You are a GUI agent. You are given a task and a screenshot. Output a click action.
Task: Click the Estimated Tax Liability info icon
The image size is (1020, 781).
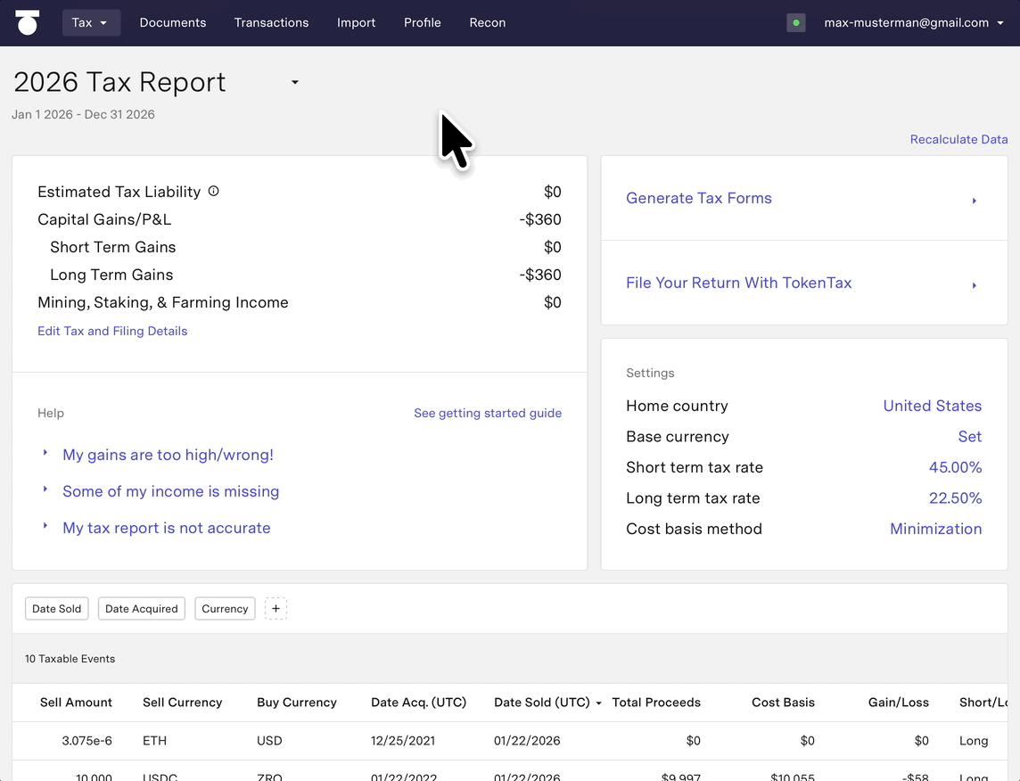213,191
